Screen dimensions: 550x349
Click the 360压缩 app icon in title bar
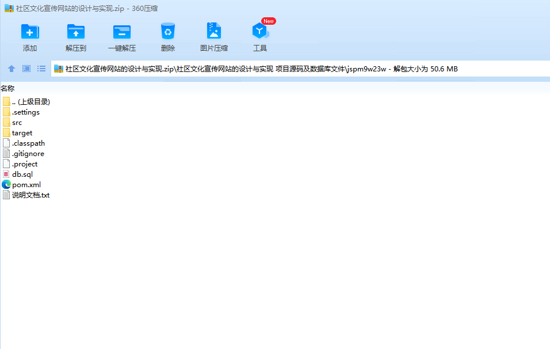click(x=9, y=9)
